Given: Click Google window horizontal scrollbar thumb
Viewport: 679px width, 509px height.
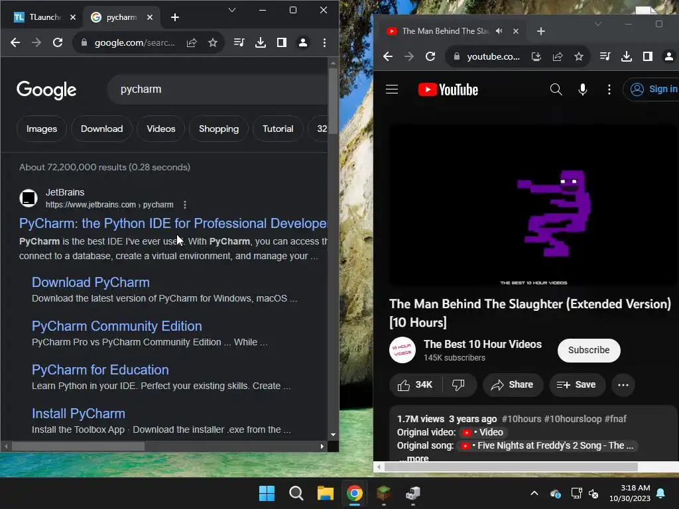Looking at the screenshot, I should [x=78, y=446].
